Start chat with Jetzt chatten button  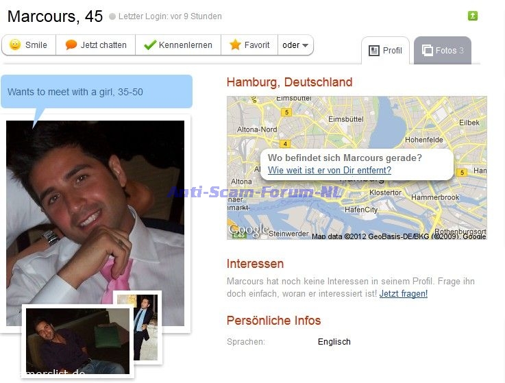pyautogui.click(x=96, y=45)
